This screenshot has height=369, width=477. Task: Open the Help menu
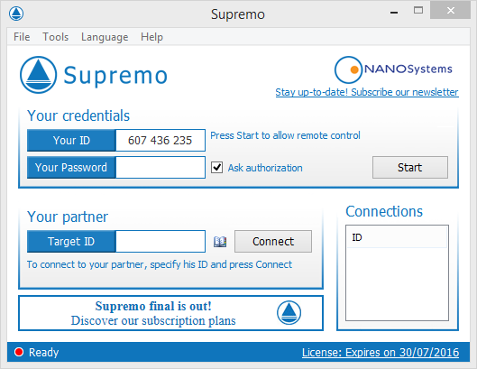coord(151,37)
